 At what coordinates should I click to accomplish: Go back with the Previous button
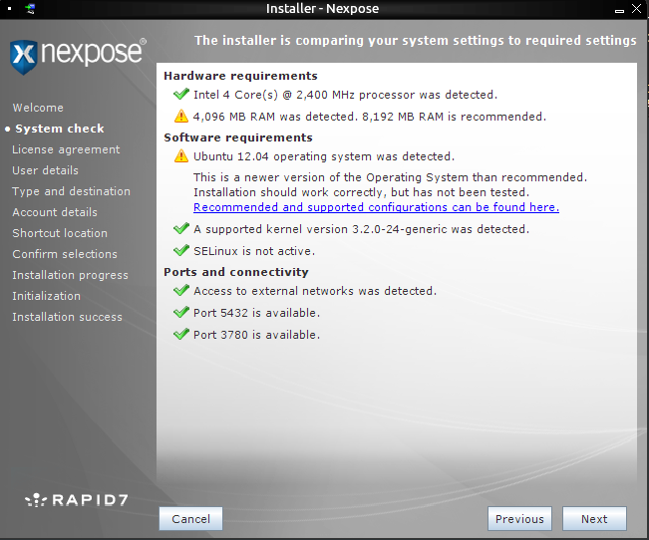[x=519, y=518]
